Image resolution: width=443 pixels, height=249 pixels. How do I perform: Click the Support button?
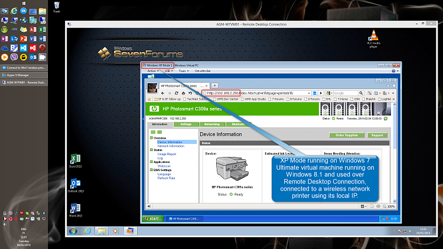pyautogui.click(x=377, y=135)
